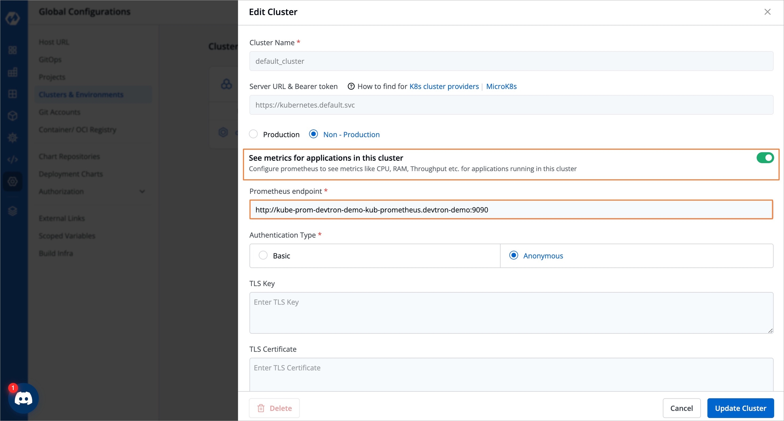This screenshot has height=421, width=784.
Task: Open Git Accounts settings page
Action: click(60, 112)
